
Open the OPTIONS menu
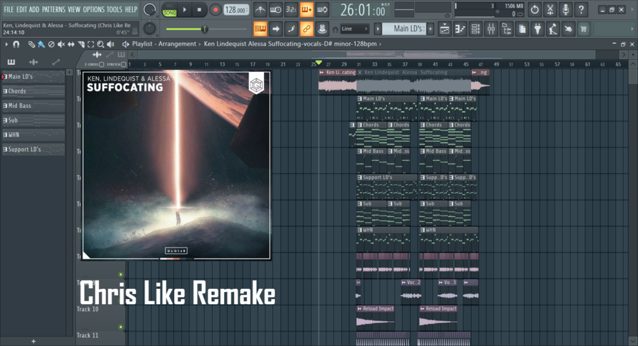click(x=93, y=10)
